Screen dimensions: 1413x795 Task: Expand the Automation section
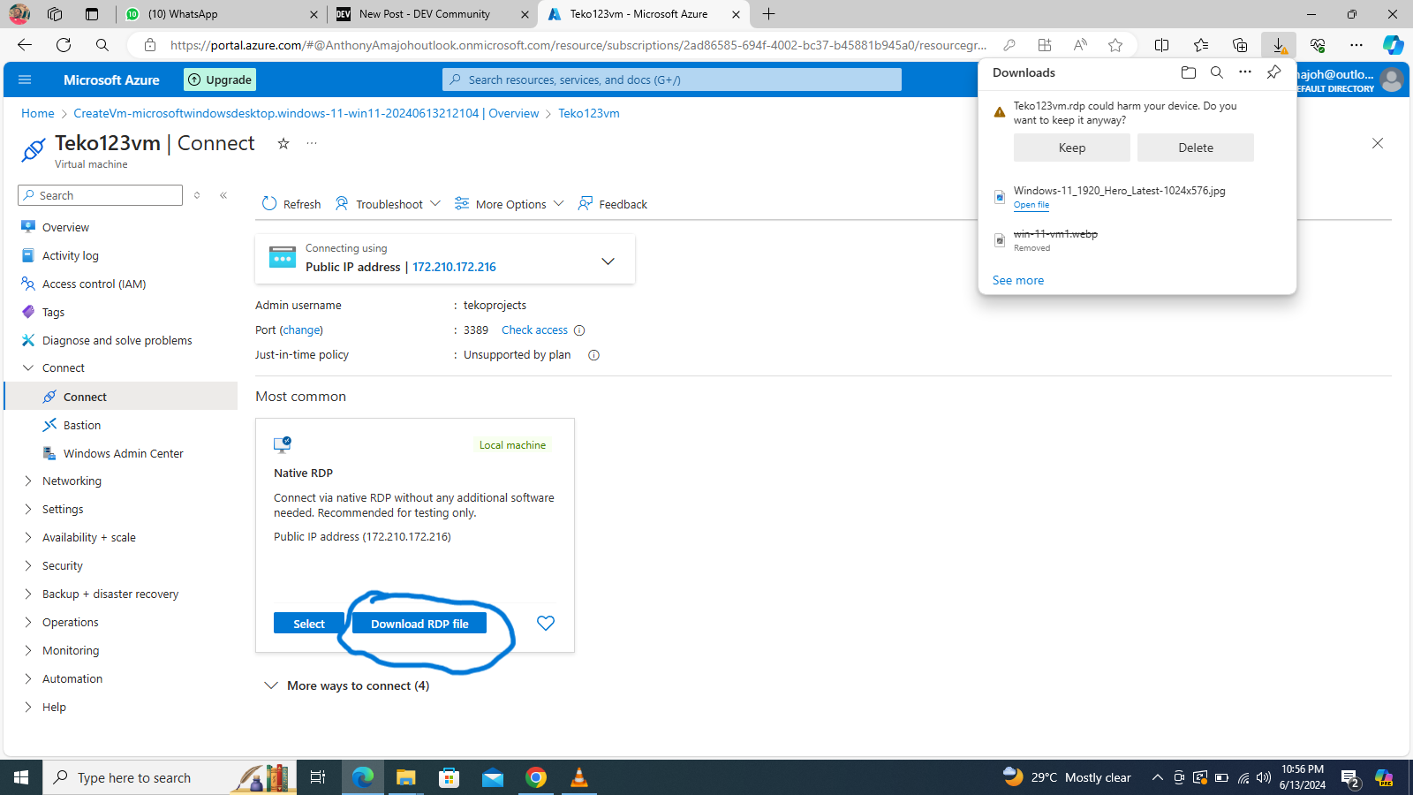click(x=72, y=678)
